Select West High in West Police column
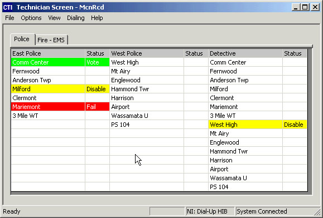 point(147,62)
